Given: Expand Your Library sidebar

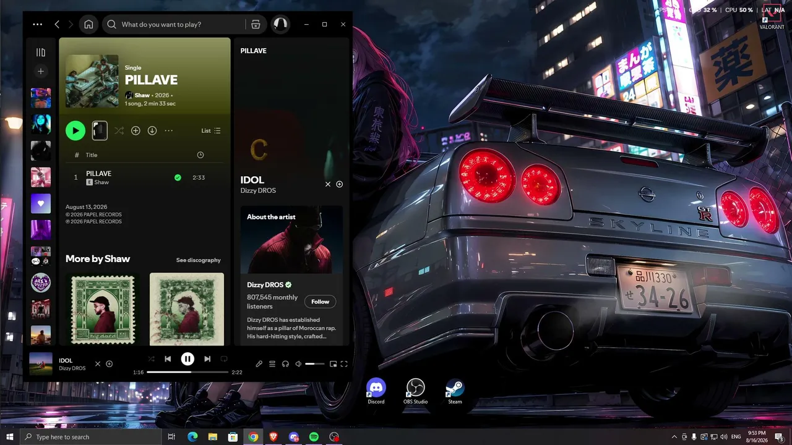Looking at the screenshot, I should [x=41, y=53].
